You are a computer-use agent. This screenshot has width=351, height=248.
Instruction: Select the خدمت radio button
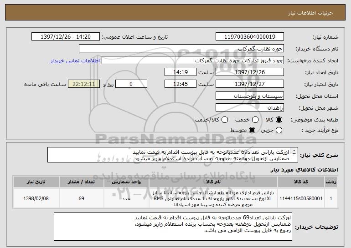click(255, 120)
